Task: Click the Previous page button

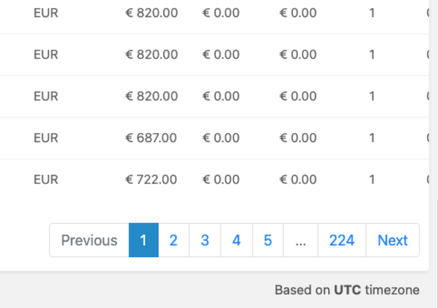Action: point(89,240)
